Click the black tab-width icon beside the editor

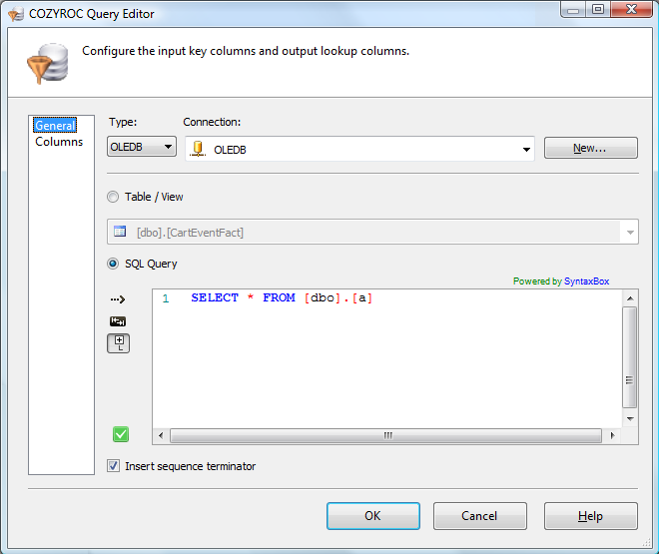118,321
